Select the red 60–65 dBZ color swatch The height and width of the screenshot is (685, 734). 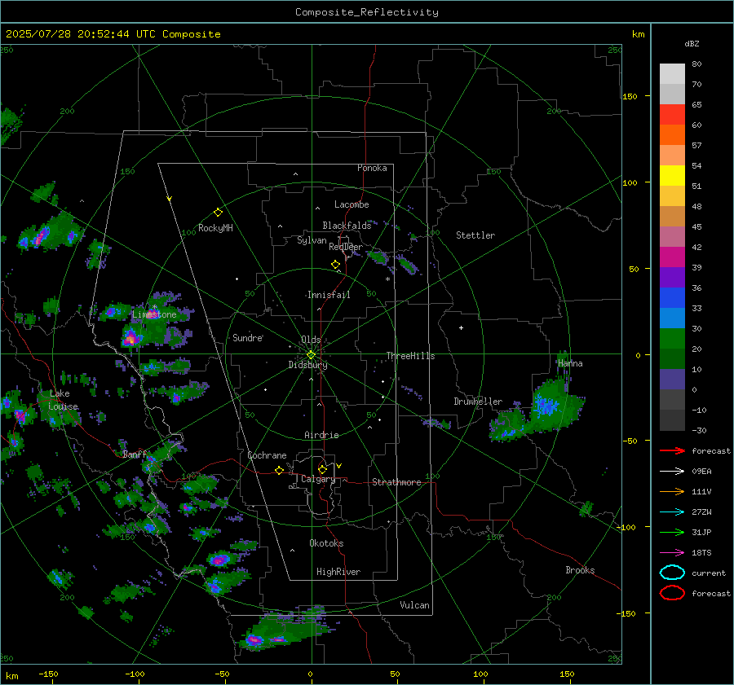click(x=672, y=115)
